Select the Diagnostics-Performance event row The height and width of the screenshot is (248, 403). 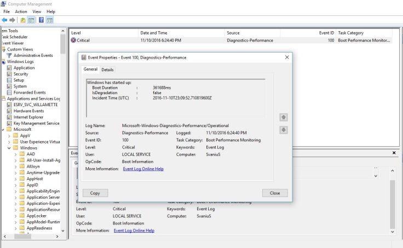(x=231, y=41)
